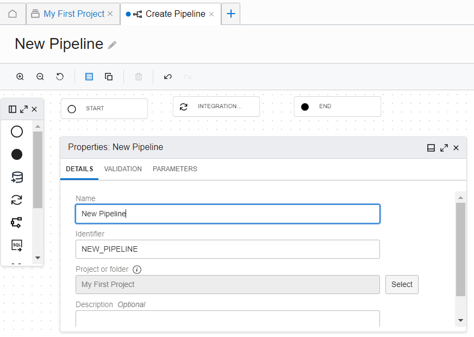Select the Zoom Out tool
474x337 pixels.
[x=40, y=76]
